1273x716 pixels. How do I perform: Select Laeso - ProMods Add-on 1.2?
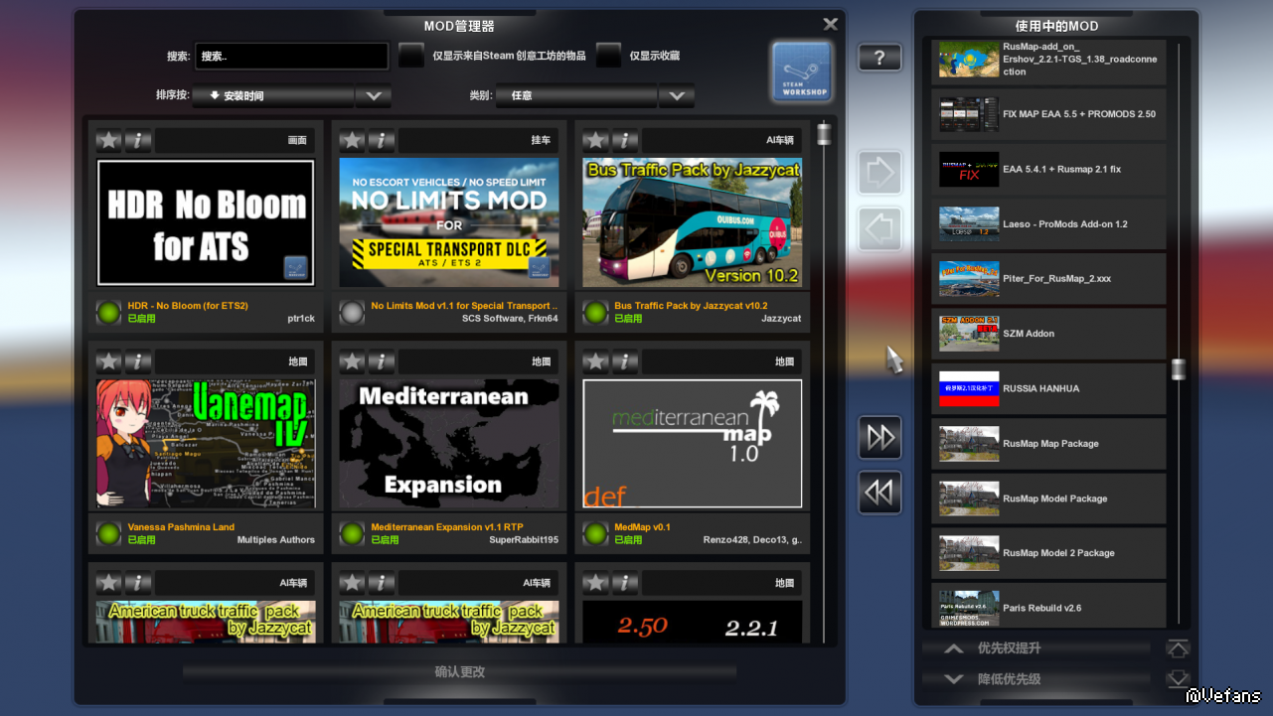click(1048, 224)
